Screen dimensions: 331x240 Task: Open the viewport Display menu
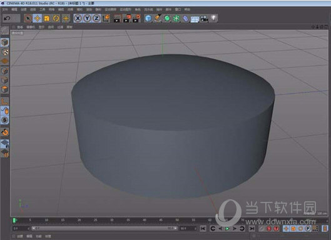coord(41,27)
